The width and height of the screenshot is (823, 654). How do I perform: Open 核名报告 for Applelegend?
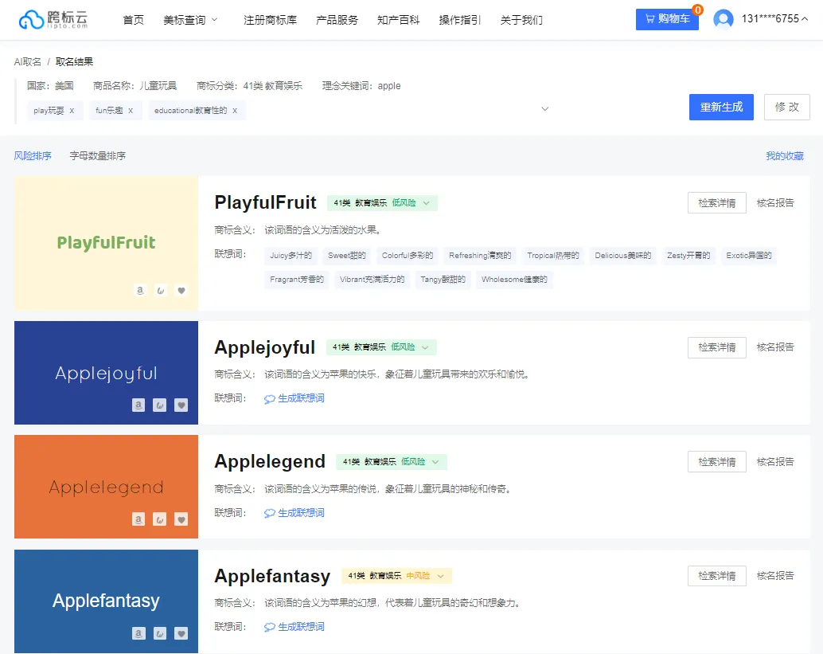coord(775,462)
